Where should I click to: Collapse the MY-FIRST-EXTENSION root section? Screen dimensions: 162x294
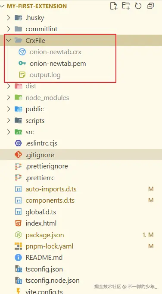click(2, 6)
